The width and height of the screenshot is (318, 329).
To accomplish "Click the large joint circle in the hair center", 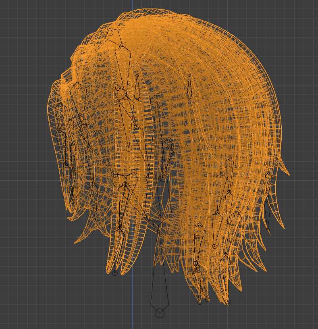I will (x=156, y=101).
